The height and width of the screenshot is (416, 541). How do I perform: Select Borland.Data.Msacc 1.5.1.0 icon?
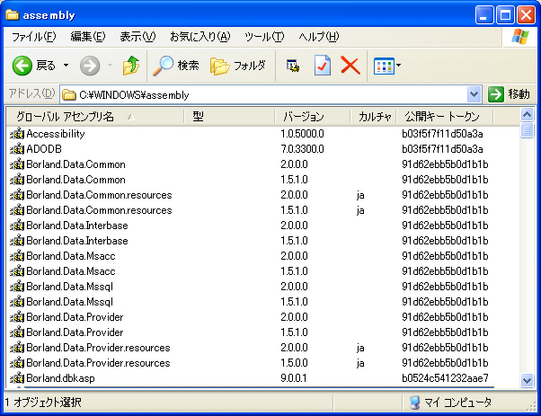(17, 271)
